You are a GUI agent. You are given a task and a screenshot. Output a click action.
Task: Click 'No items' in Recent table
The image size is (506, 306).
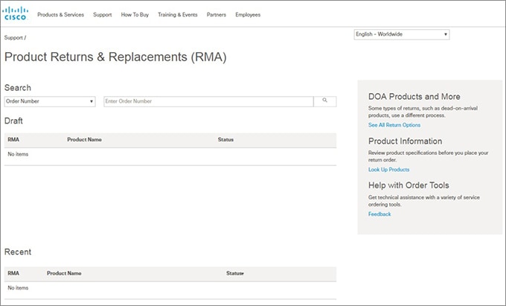pyautogui.click(x=18, y=288)
